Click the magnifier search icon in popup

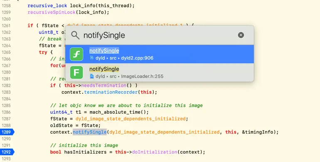[75, 35]
